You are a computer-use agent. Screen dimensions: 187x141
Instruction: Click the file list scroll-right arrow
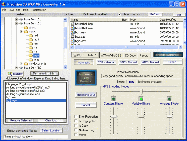[181, 47]
